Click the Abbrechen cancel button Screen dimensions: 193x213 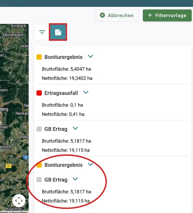(x=117, y=15)
